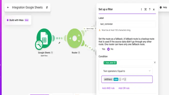169x95 pixels.
Task: Click the wrench icon on the connection
Action: pos(59,43)
